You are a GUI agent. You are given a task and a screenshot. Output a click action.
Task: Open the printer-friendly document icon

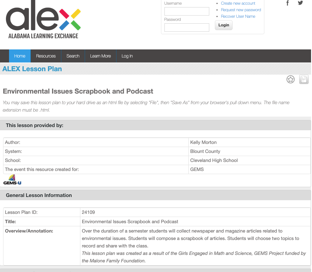click(304, 79)
